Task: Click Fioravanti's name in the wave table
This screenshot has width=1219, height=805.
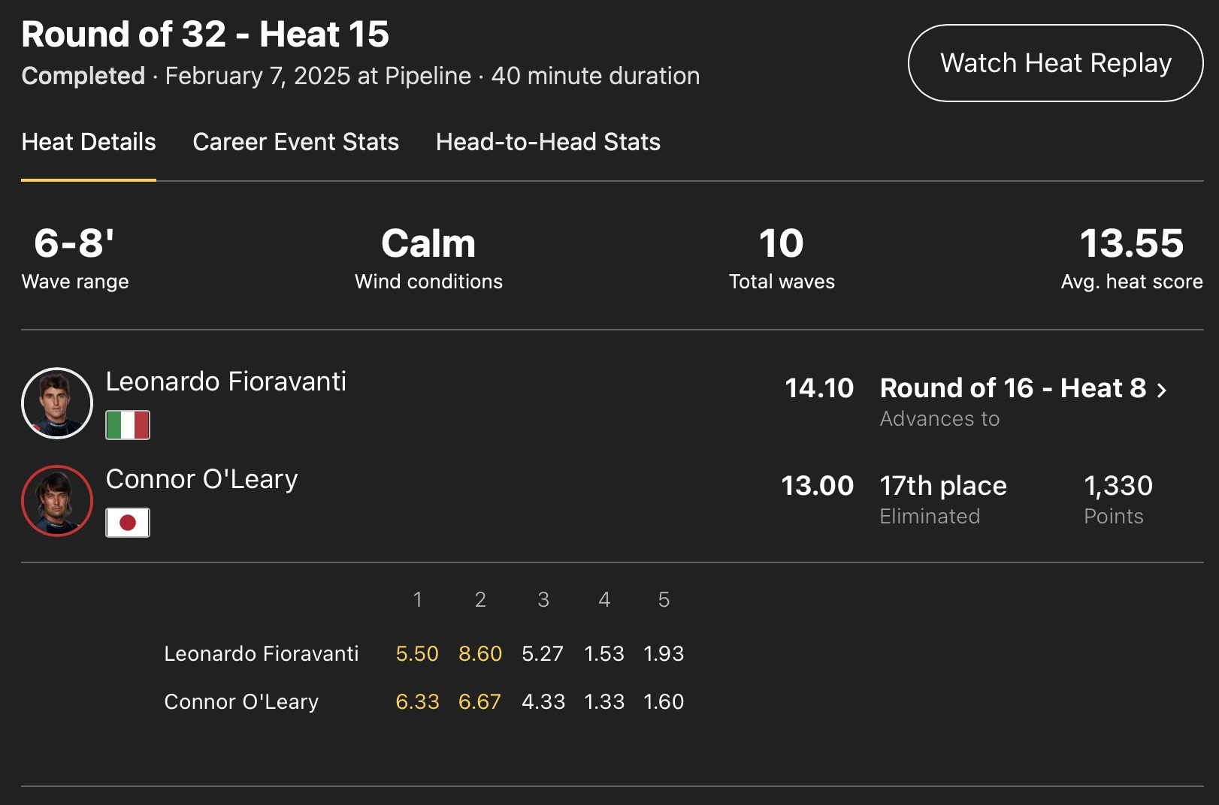Action: [x=261, y=654]
